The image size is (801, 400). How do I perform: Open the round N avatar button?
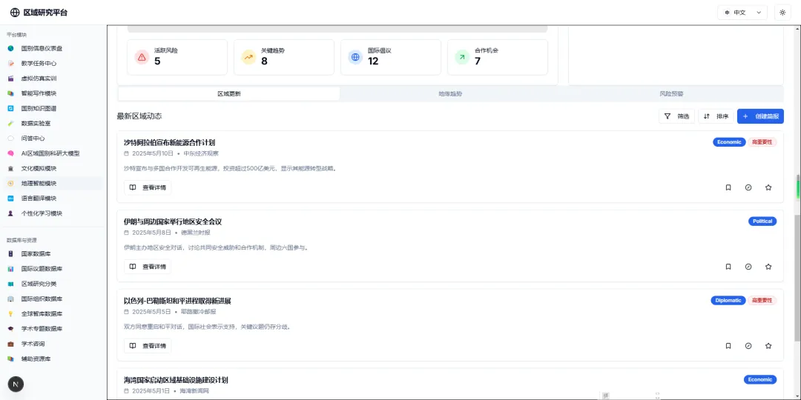coord(16,384)
